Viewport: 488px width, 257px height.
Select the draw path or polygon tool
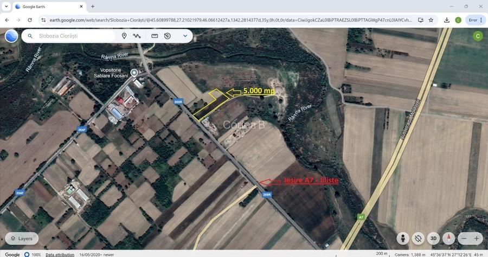pos(137,36)
